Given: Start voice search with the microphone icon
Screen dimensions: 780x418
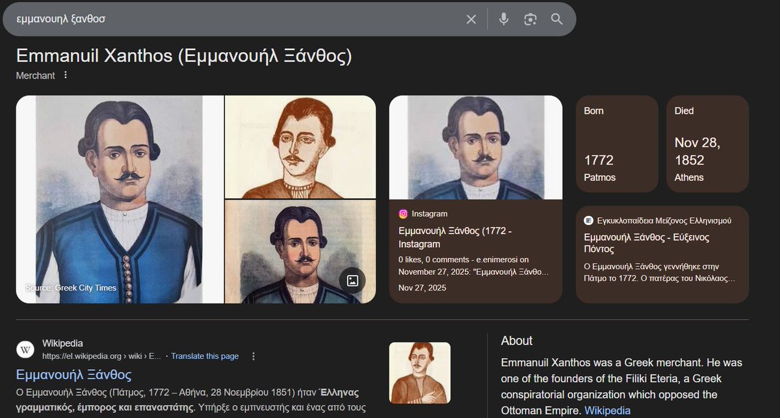Looking at the screenshot, I should click(x=504, y=20).
